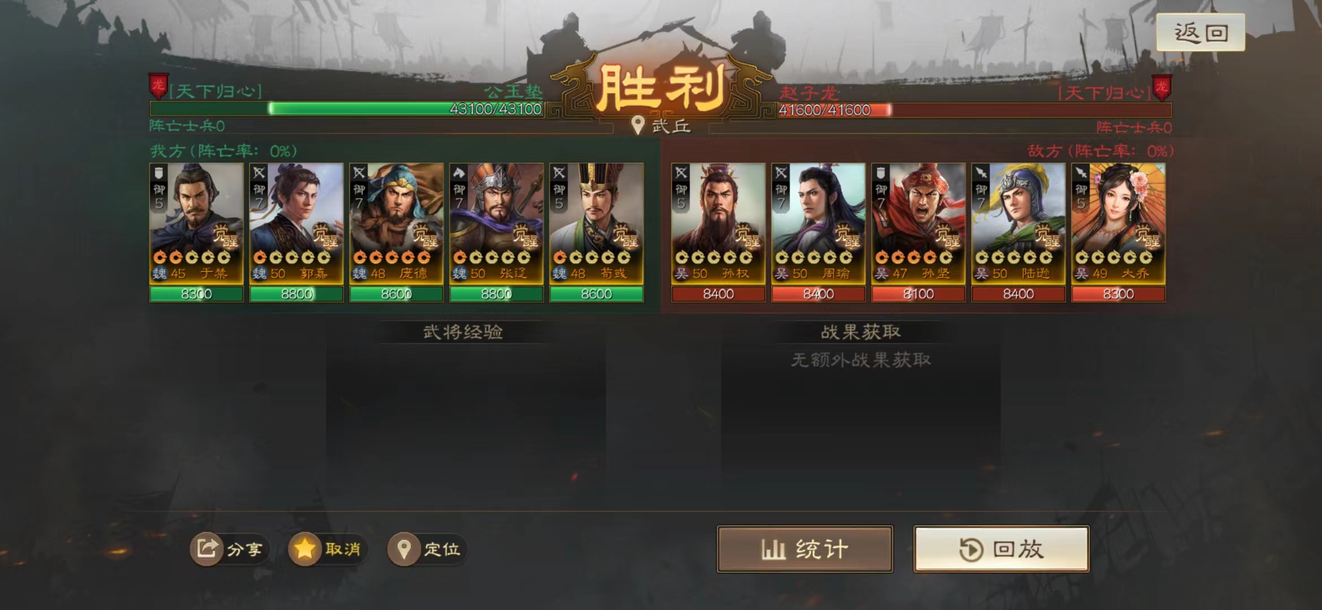Click the location pin 定位 icon
This screenshot has height=610, width=1322.
click(x=403, y=548)
